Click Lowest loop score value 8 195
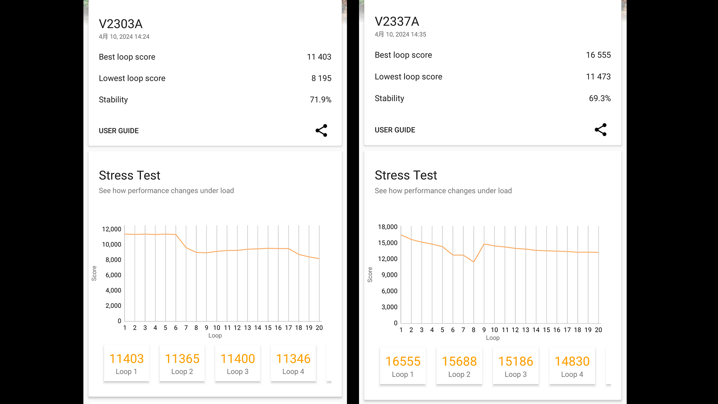718x404 pixels. pos(321,78)
